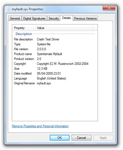
Task: Click the 2.0 product version value
Action: point(39,59)
